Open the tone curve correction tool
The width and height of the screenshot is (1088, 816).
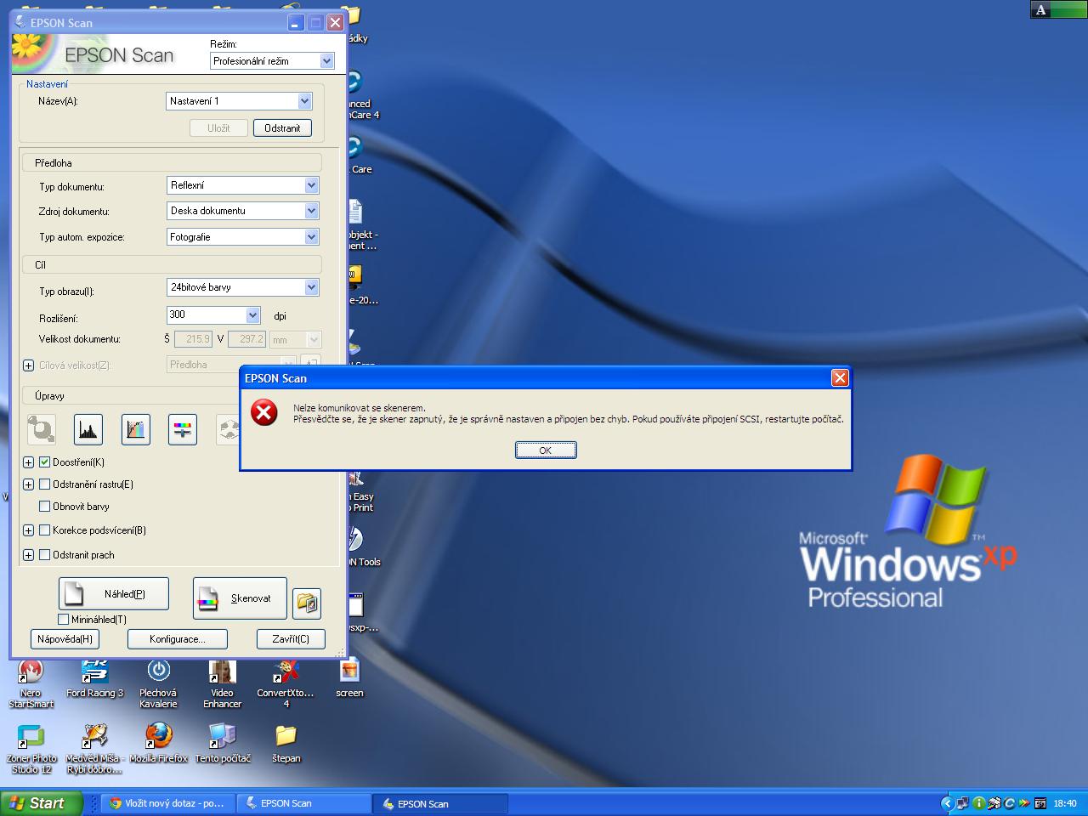tap(136, 429)
